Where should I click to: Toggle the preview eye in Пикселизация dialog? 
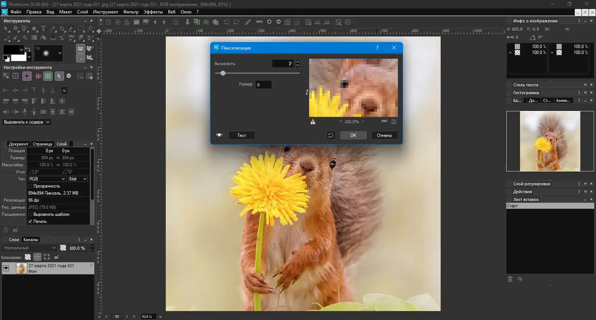[x=219, y=135]
